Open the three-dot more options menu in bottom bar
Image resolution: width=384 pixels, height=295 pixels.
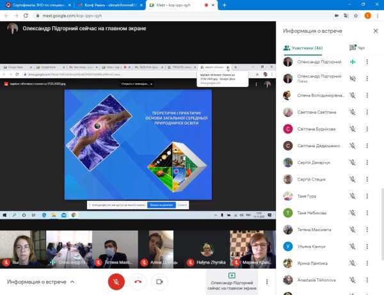(267, 282)
